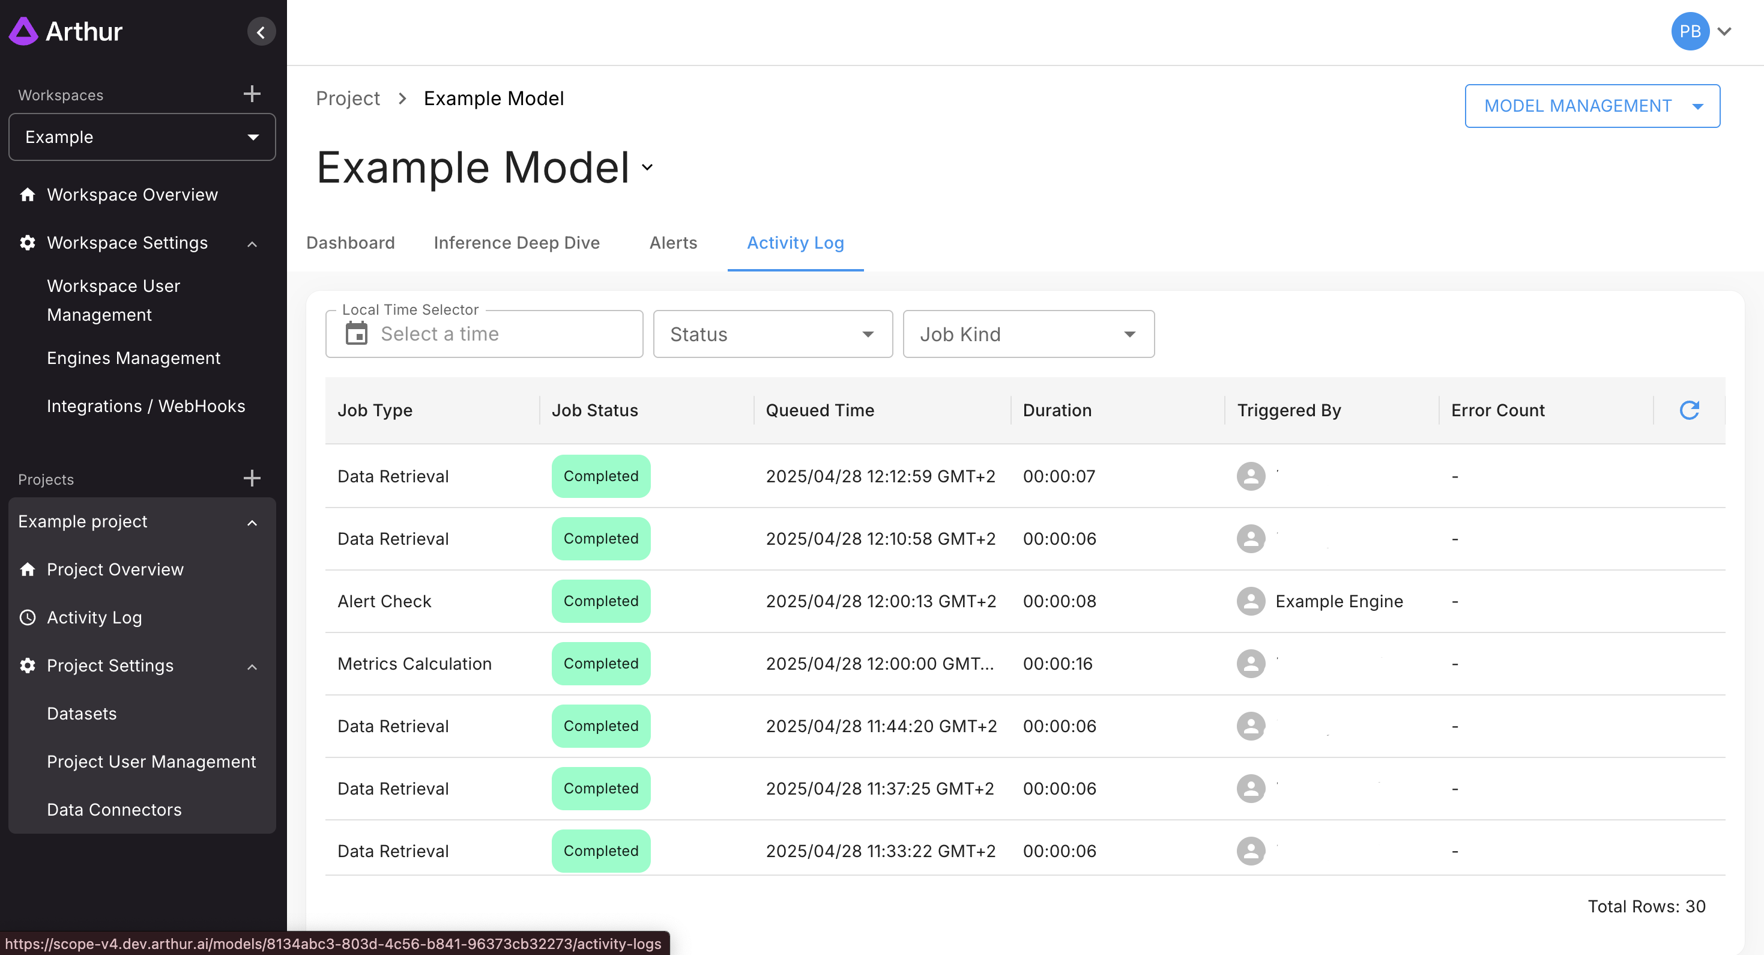This screenshot has height=955, width=1764.
Task: Open the calendar icon in time selector
Action: [357, 333]
